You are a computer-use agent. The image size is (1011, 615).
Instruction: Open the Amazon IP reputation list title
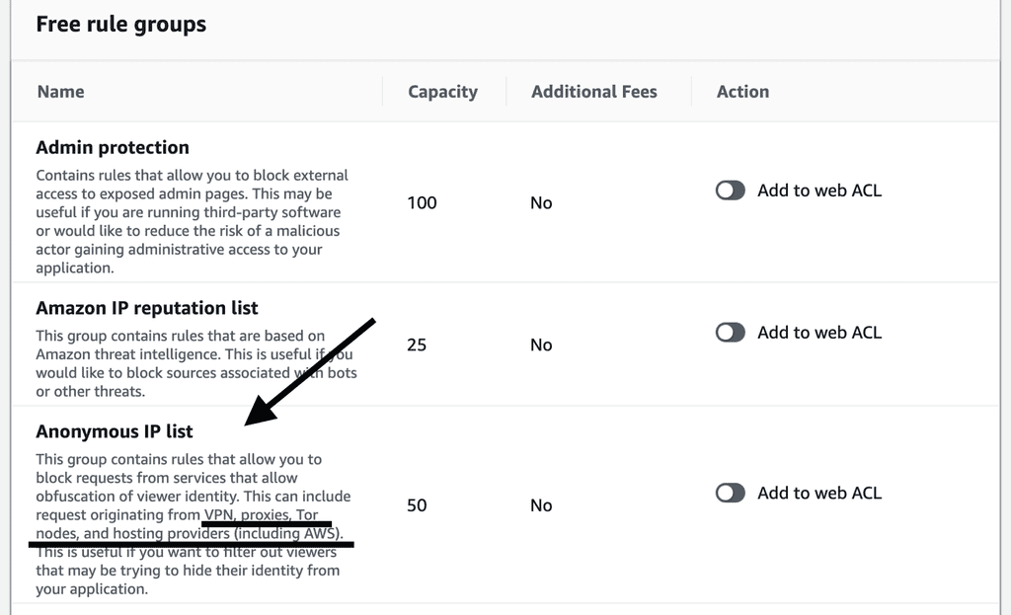pos(147,308)
